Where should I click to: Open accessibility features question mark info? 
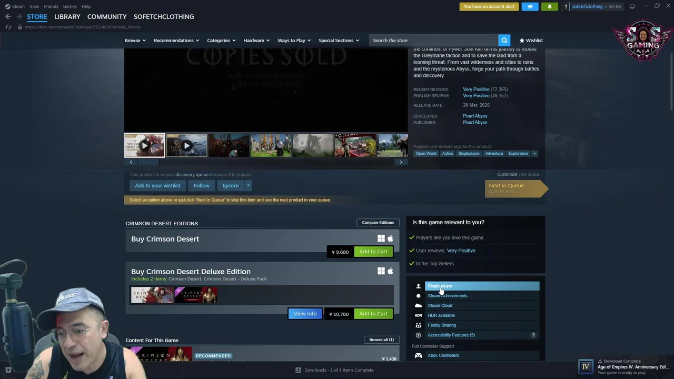533,335
